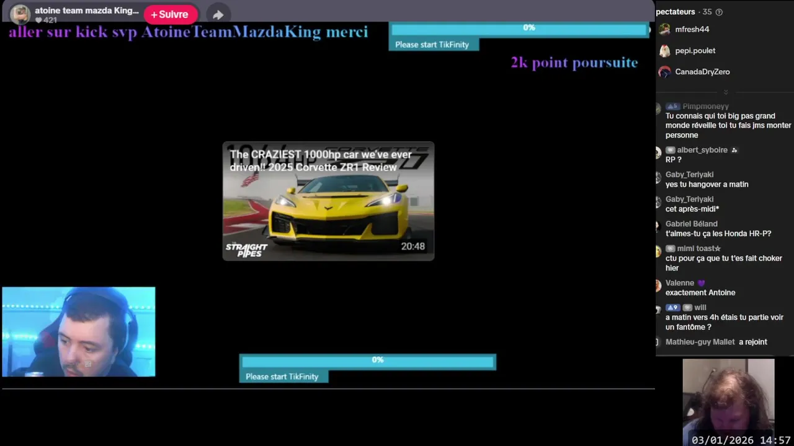
Task: Click '2k point poursuite' overlay text
Action: point(574,63)
